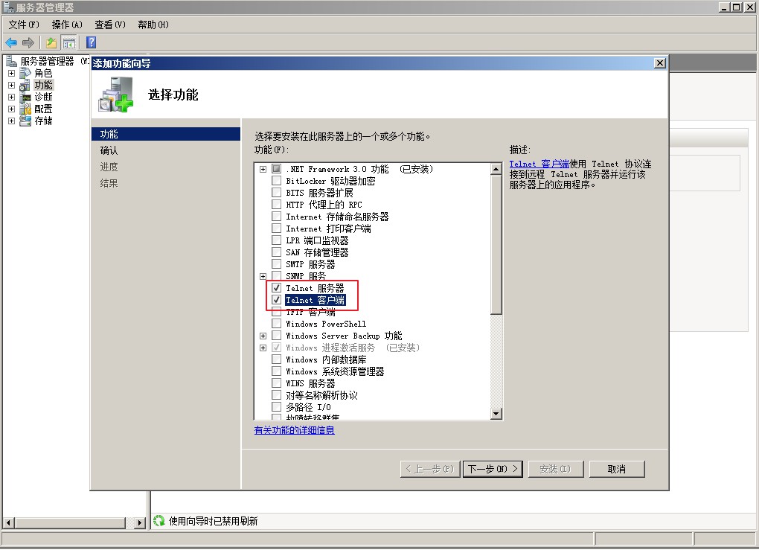Select the 诊断 (Diagnostics) node icon
This screenshot has width=759, height=550.
coord(25,97)
